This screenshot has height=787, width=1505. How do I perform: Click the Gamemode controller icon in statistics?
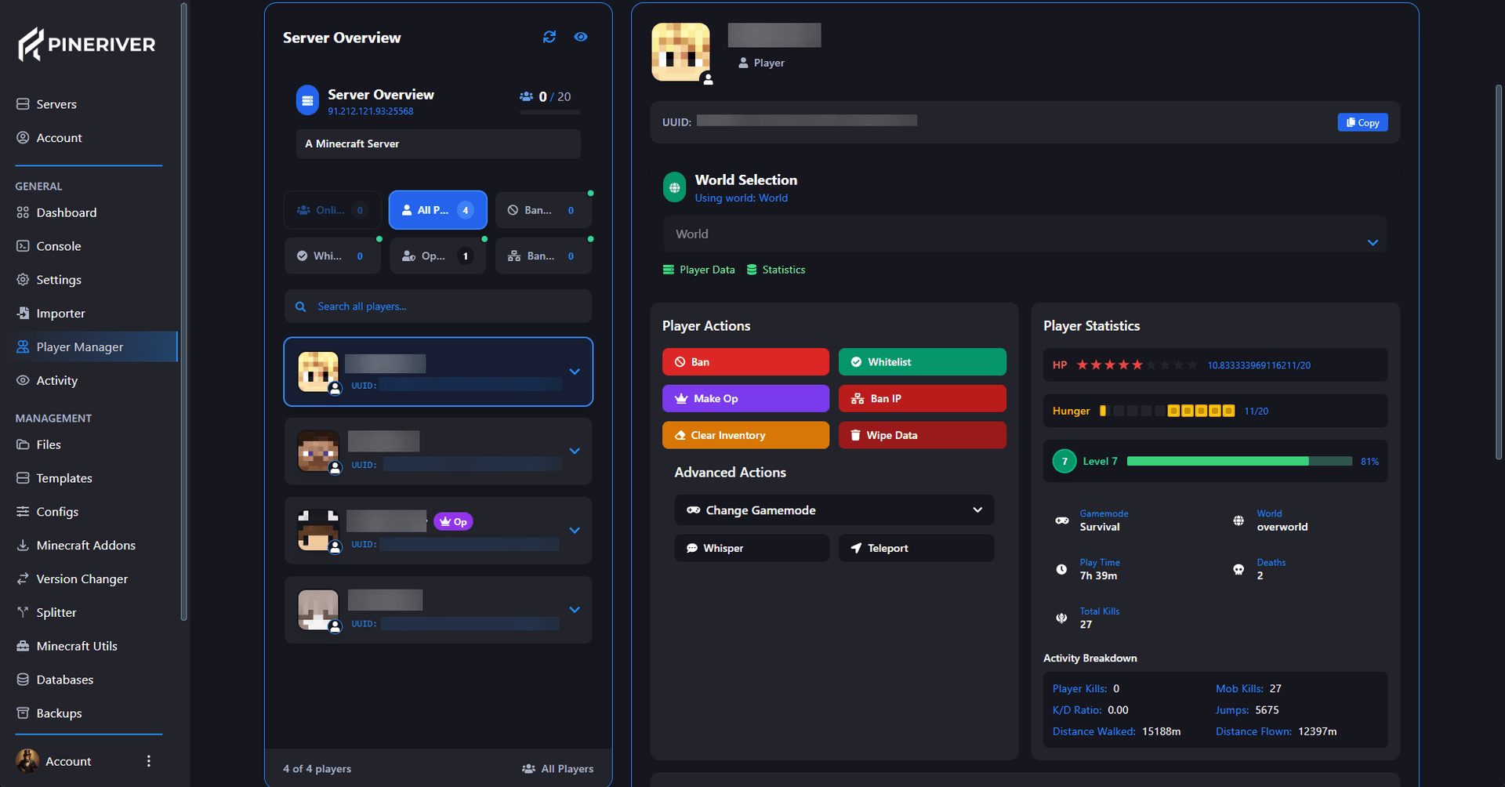(1062, 520)
